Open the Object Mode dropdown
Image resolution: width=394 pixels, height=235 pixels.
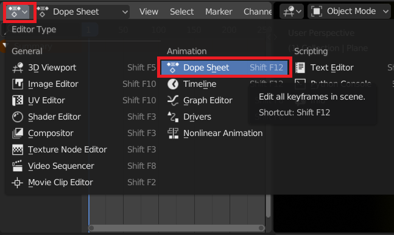coord(350,12)
